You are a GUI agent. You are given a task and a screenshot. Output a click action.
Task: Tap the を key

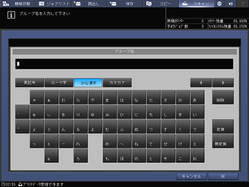click(66, 112)
